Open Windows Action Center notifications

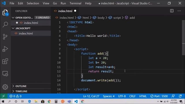pyautogui.click(x=181, y=101)
